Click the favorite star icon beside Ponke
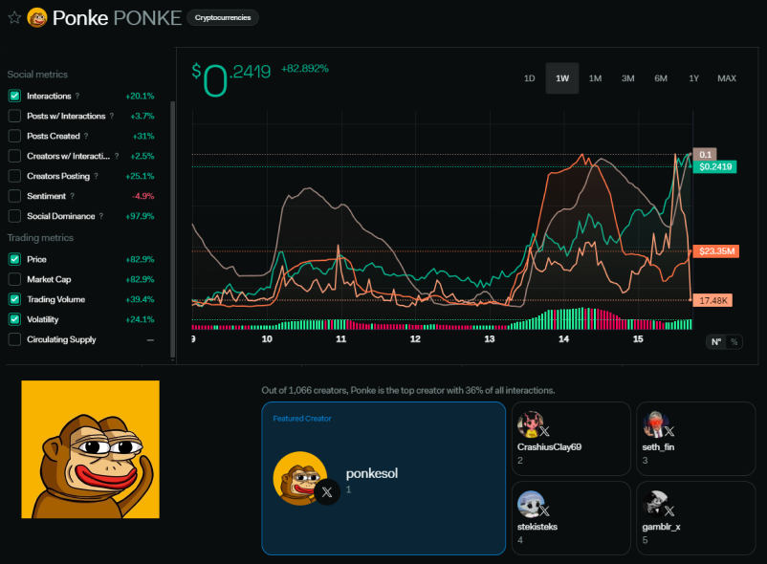 coord(14,18)
